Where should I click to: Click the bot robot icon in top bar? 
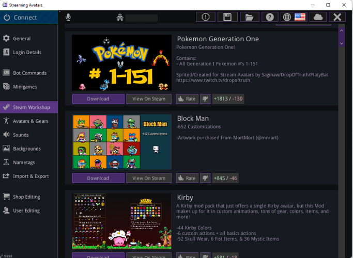120,18
